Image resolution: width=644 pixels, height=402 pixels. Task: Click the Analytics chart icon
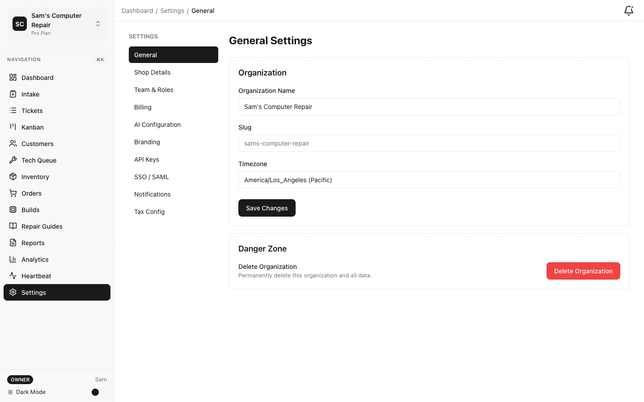(x=13, y=259)
